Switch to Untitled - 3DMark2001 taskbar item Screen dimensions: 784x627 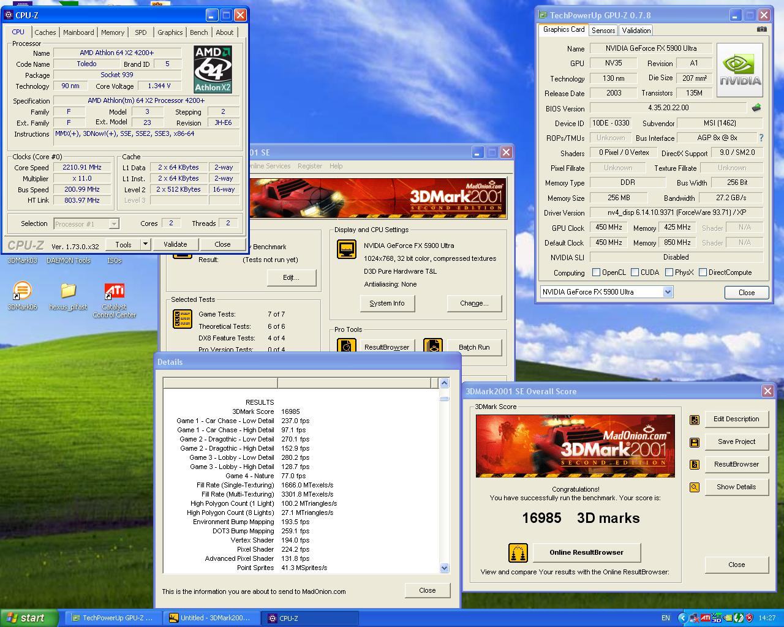(x=211, y=618)
